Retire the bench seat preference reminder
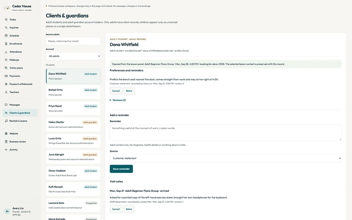352x220 pixels. coord(129,91)
